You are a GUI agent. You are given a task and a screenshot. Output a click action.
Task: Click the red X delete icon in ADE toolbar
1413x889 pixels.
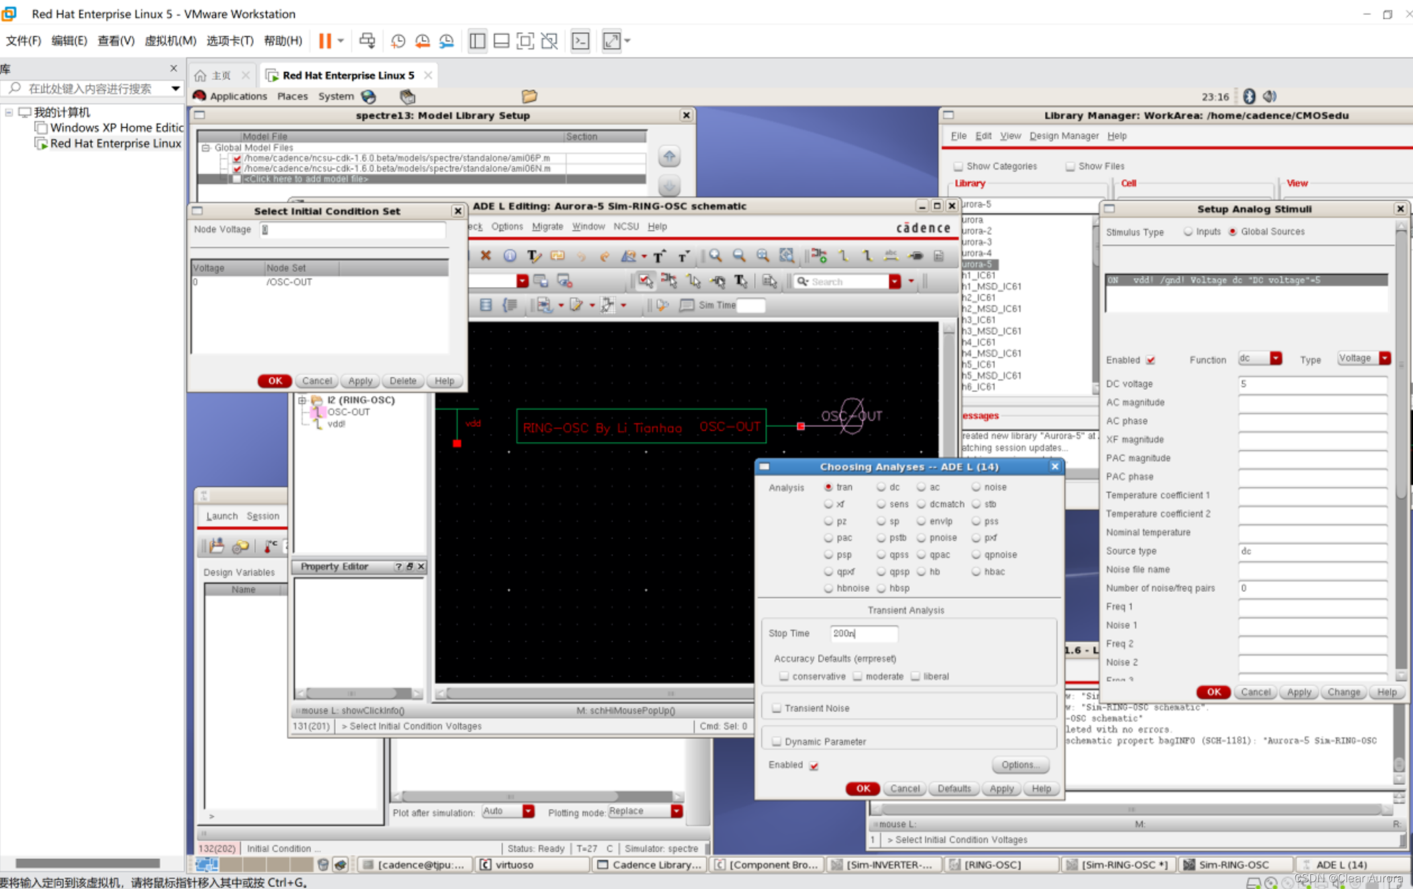486,256
